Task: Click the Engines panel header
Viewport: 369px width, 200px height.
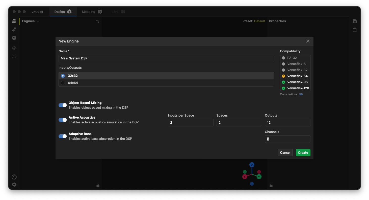Action: coord(28,21)
